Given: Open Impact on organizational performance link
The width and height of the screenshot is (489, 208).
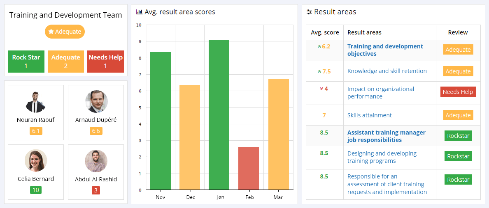Looking at the screenshot, I should (380, 93).
